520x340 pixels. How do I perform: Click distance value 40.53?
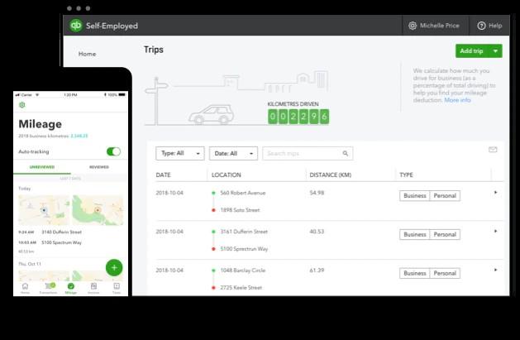(x=317, y=232)
